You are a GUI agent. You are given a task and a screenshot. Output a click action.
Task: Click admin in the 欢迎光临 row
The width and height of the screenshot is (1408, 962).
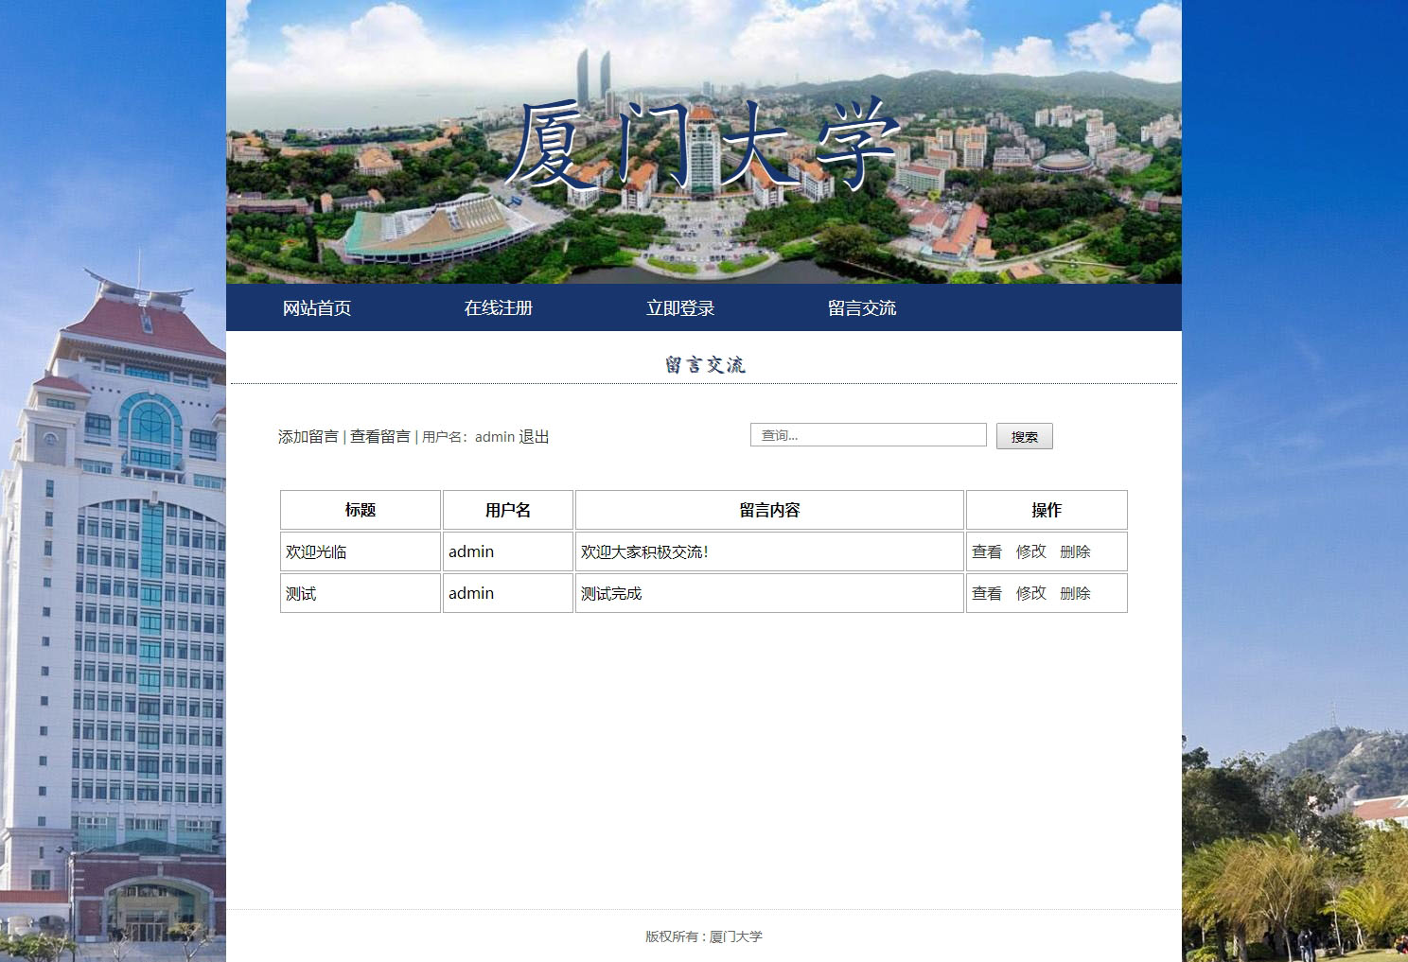(x=471, y=551)
